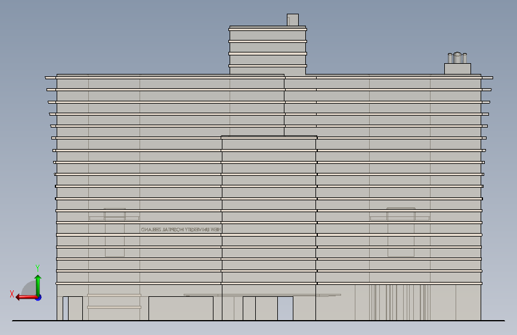Select the small box atop the central tower

tap(293, 20)
